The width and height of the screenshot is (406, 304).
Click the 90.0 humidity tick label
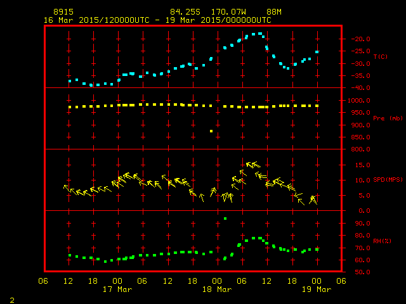tap(362, 224)
